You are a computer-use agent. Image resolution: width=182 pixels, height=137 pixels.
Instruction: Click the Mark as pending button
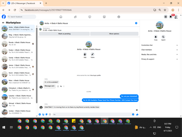coord(64,34)
